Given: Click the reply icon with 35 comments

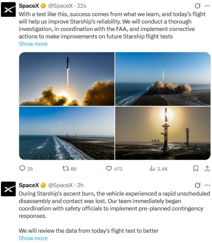Looking at the screenshot, I should tap(22, 168).
